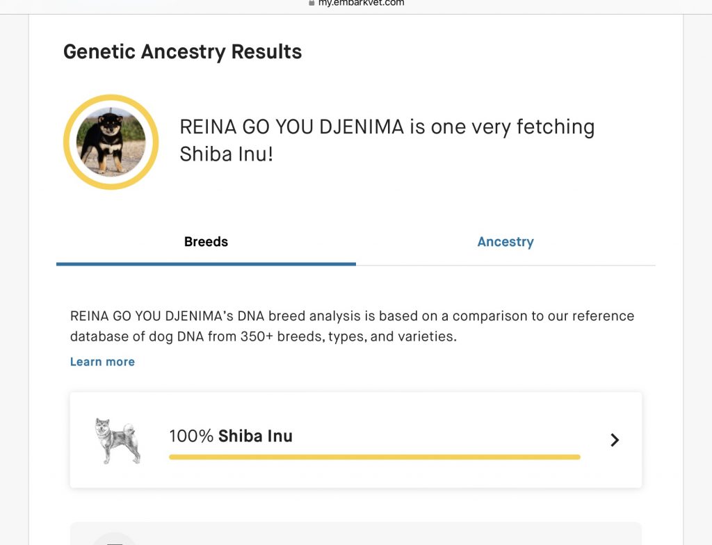Click the Genetic Ancestry Results heading
The width and height of the screenshot is (712, 545).
[x=182, y=51]
